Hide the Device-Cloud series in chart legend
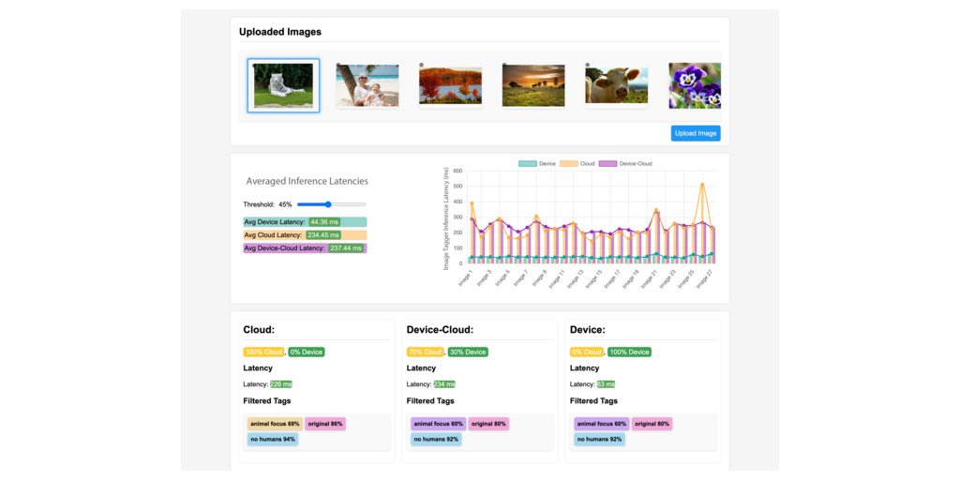This screenshot has height=480, width=960. click(624, 163)
